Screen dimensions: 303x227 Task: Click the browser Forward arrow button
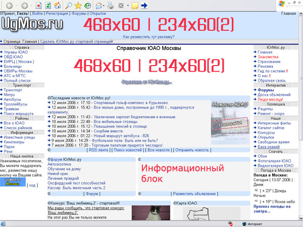tap(25, 6)
